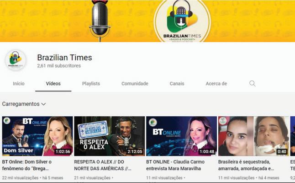Play the Respeita o Alex video thumbnail

[110, 136]
